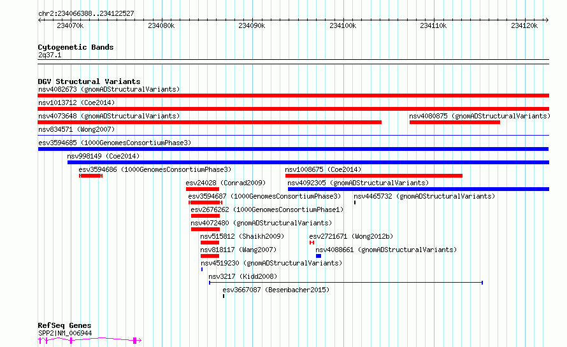567x347 pixels.
Task: Click the red bar under nsv515812
Action: pyautogui.click(x=210, y=243)
